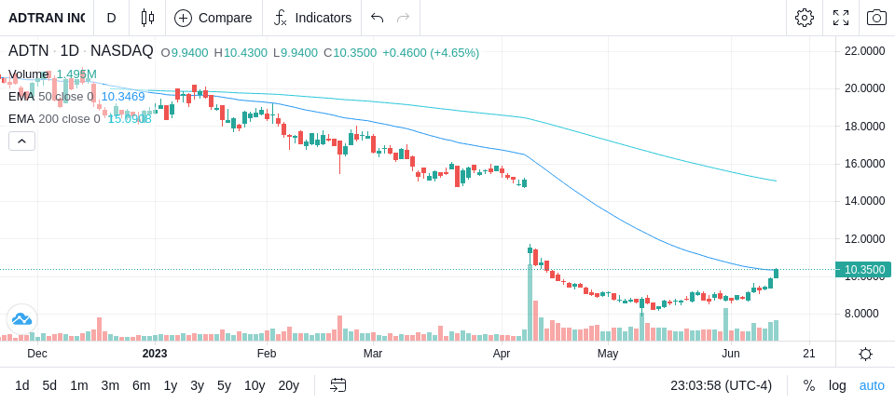895x403 pixels.
Task: Undo the last chart action
Action: (377, 18)
